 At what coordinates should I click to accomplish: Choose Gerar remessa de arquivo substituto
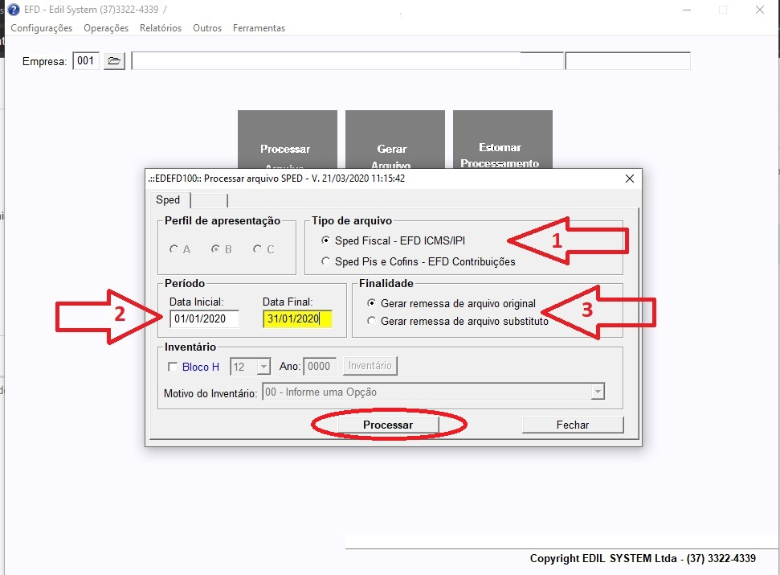pos(371,321)
